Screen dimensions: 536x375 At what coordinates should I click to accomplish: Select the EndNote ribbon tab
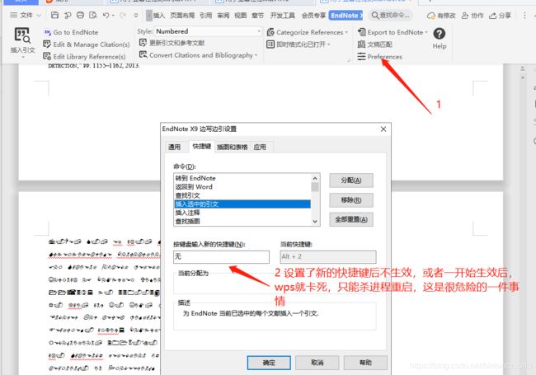[x=346, y=16]
